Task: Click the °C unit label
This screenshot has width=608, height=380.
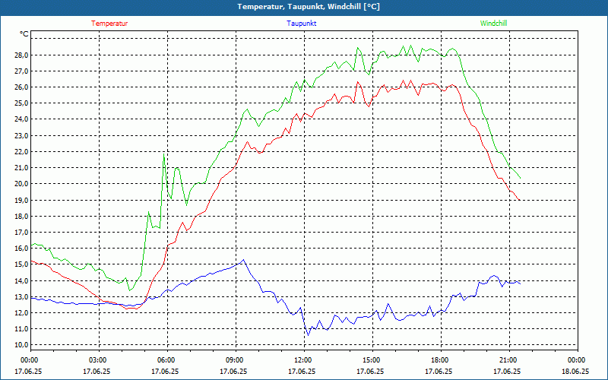Action: click(x=24, y=33)
